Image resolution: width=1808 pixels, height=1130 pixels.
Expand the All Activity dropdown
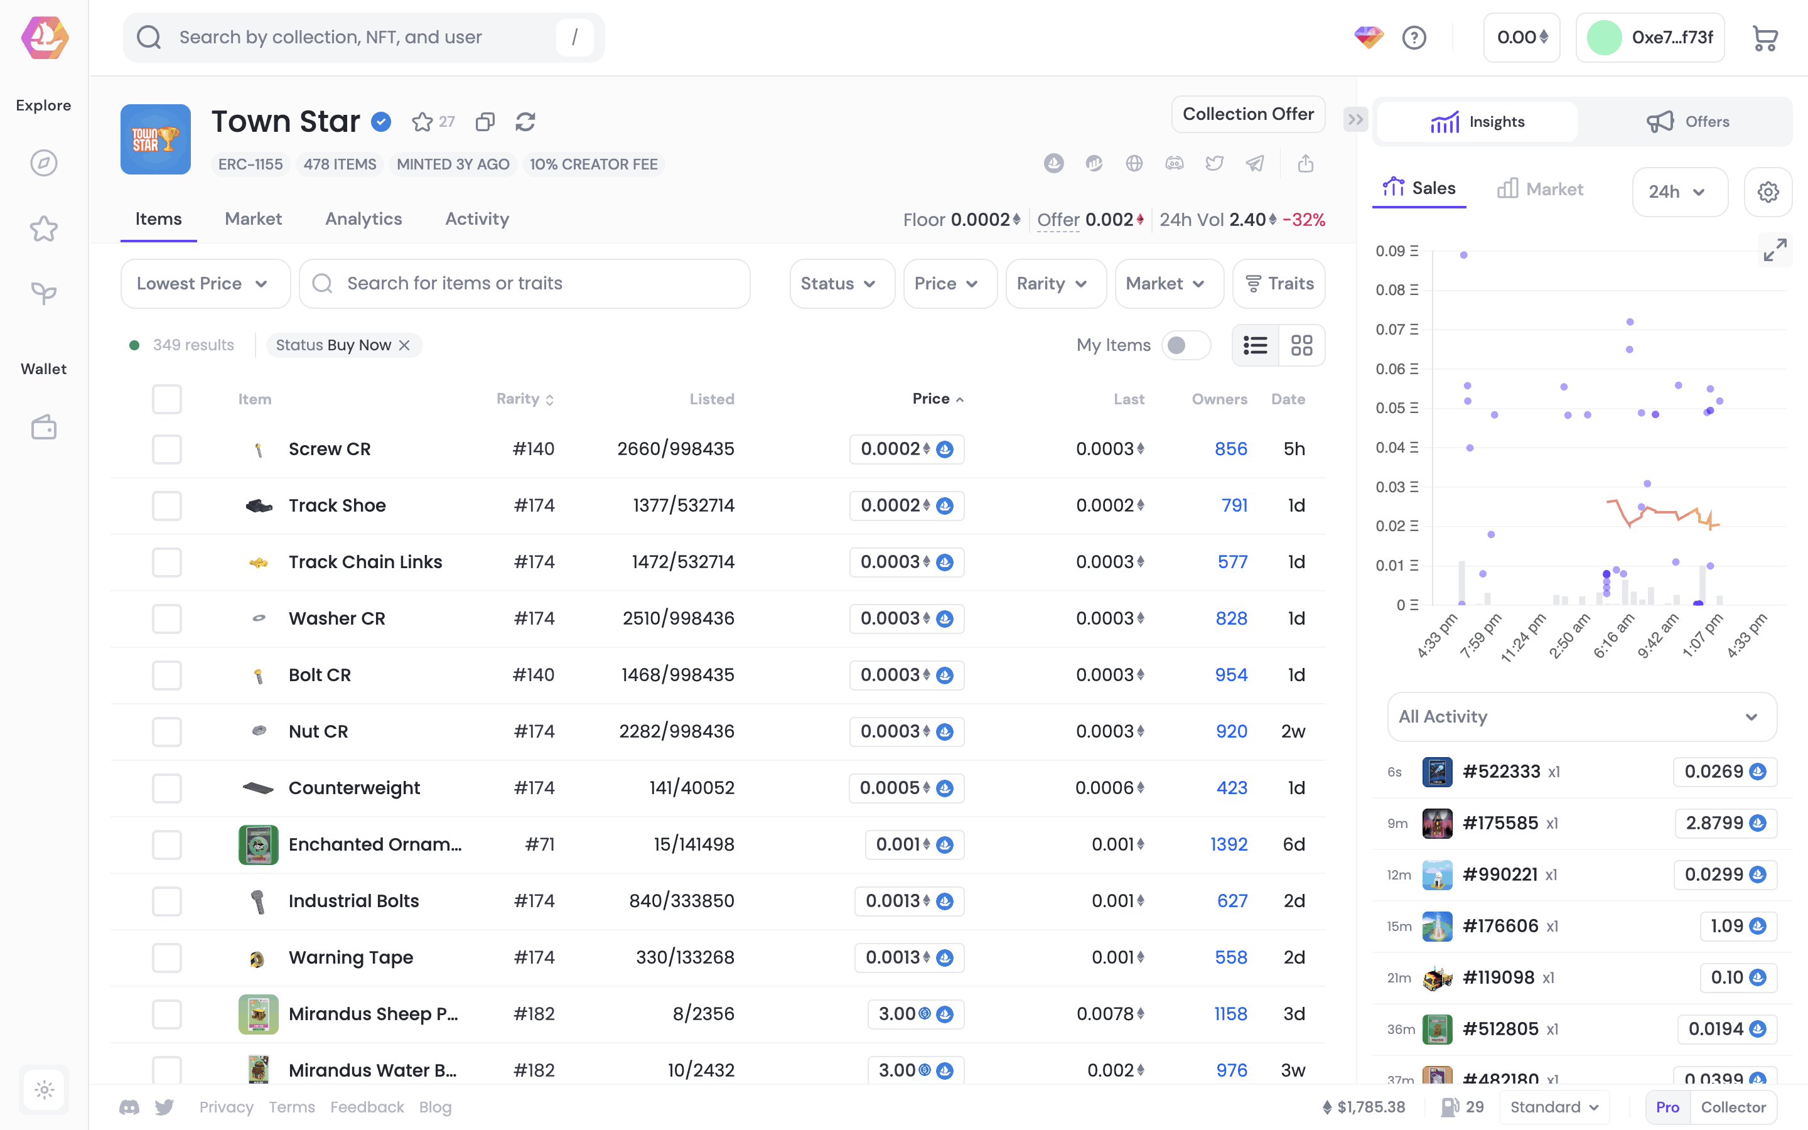(x=1581, y=717)
